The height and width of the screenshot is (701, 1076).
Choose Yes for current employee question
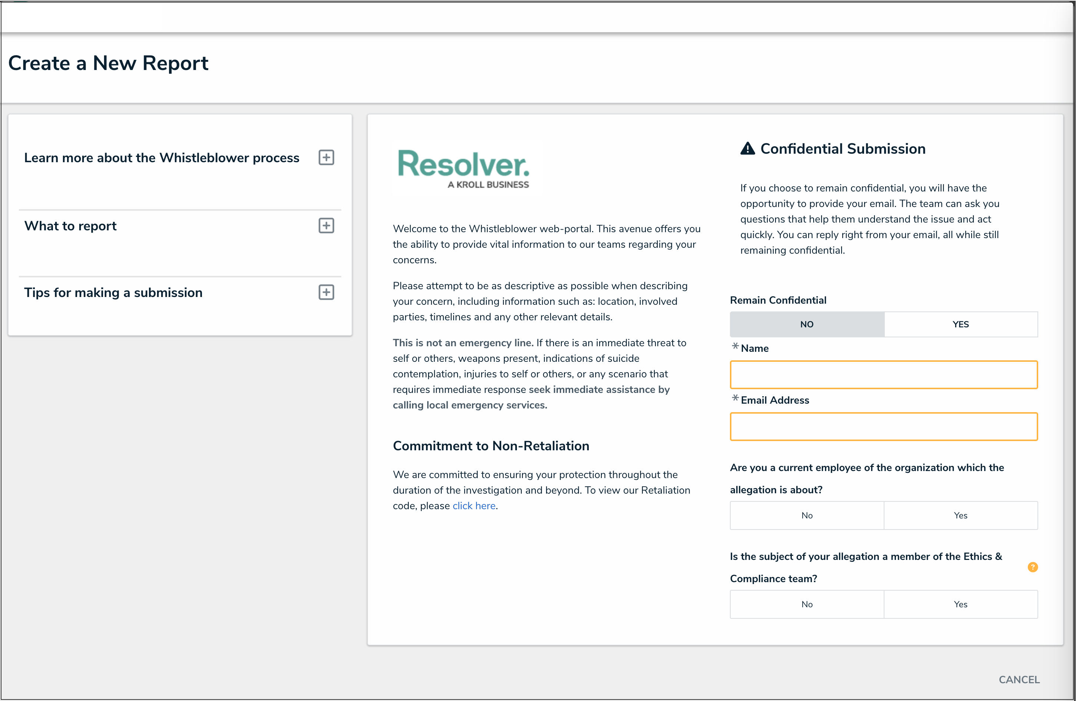960,516
